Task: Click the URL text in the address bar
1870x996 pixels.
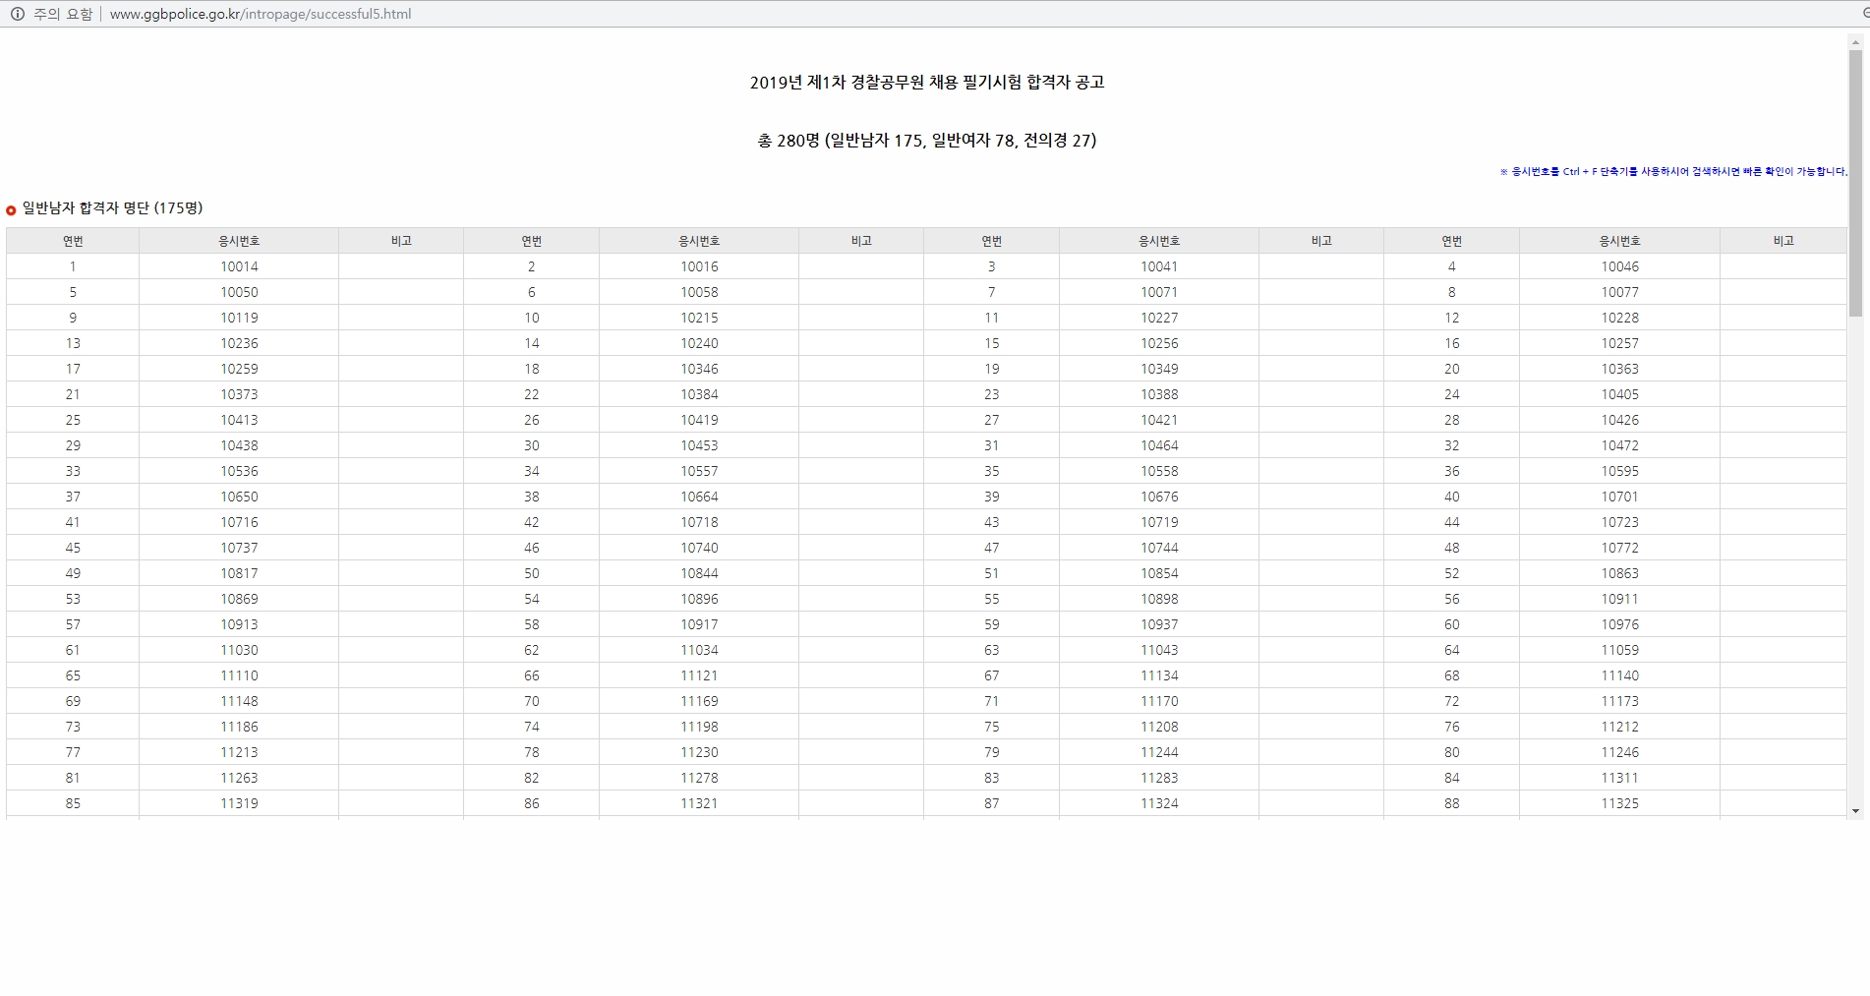Action: [261, 14]
